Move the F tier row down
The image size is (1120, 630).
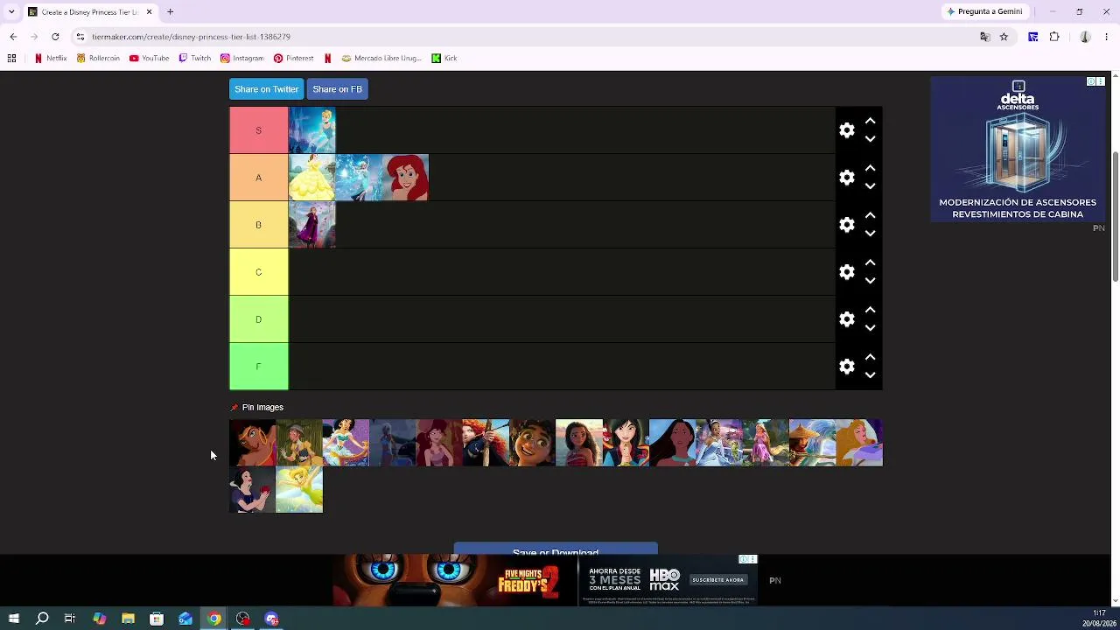click(870, 375)
